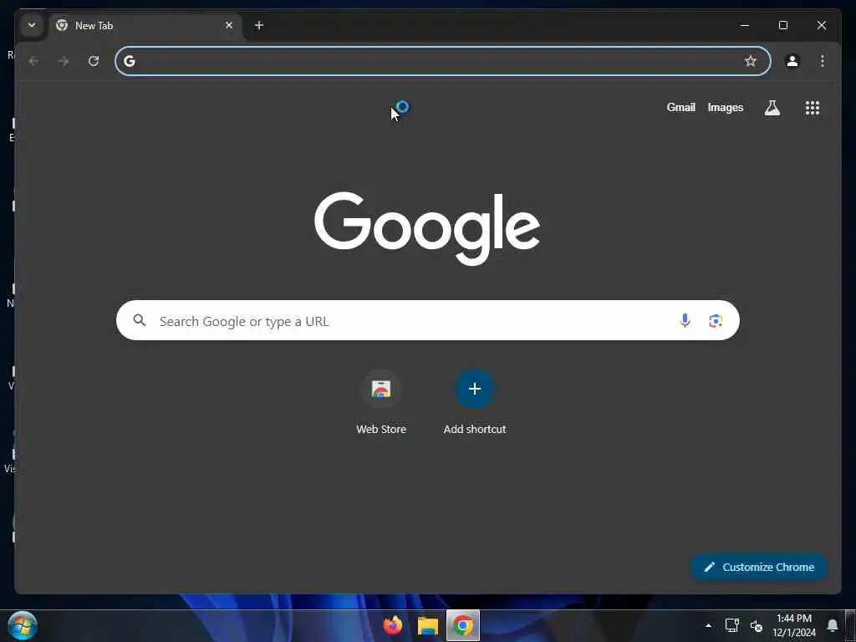Click the Search Google or type a URL box

(427, 320)
